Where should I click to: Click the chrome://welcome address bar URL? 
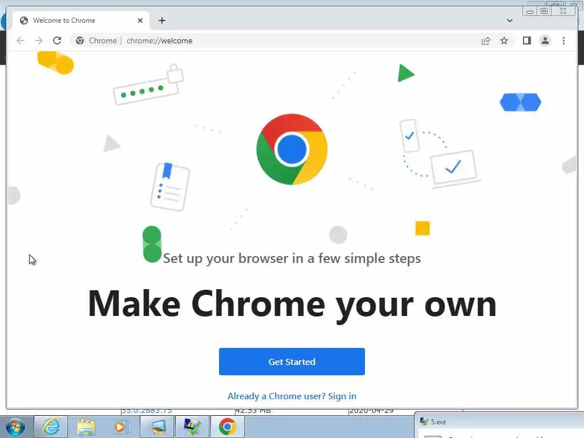click(x=160, y=40)
